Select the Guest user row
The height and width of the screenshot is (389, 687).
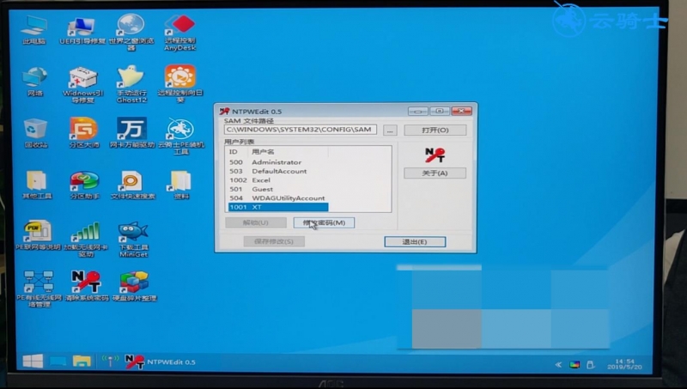pyautogui.click(x=277, y=189)
